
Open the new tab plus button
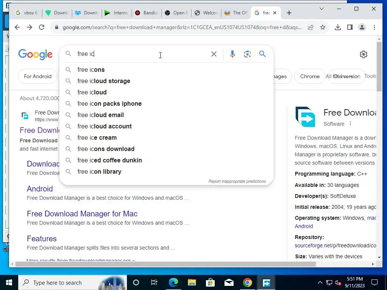(289, 13)
